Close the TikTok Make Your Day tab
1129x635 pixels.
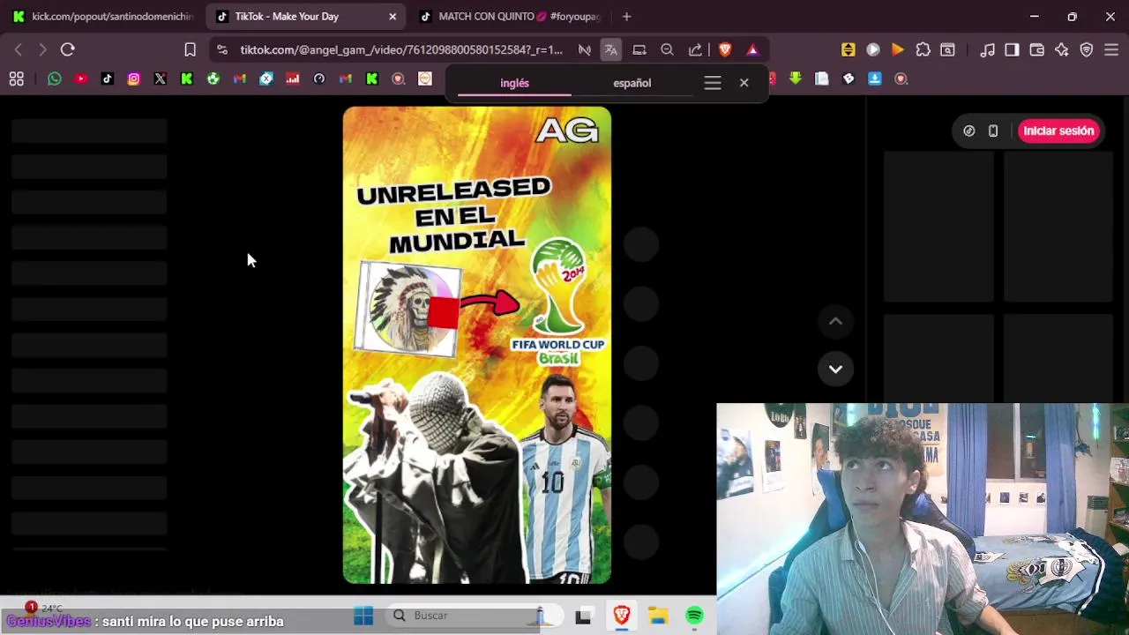click(x=393, y=16)
